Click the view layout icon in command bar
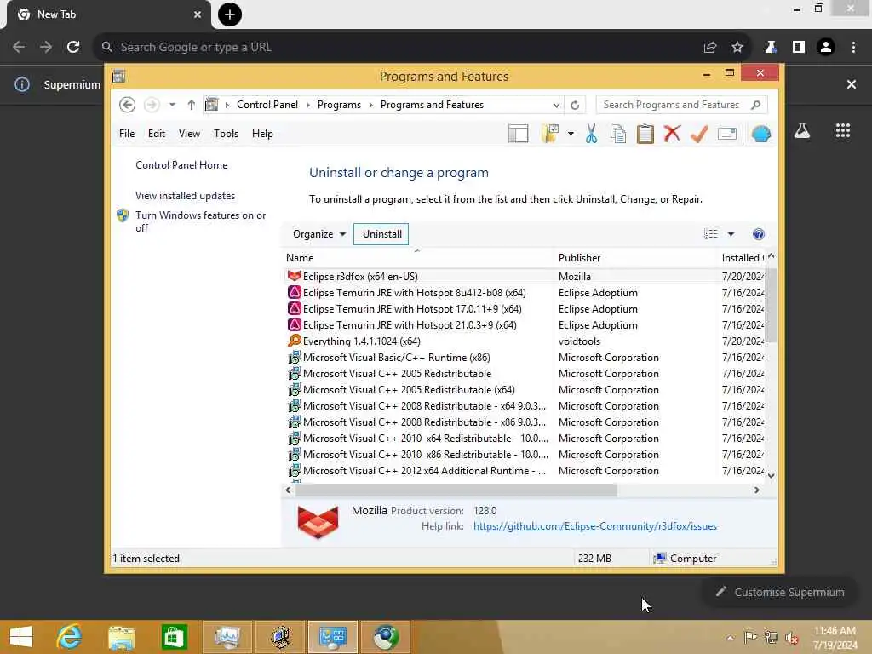872x654 pixels. point(711,234)
